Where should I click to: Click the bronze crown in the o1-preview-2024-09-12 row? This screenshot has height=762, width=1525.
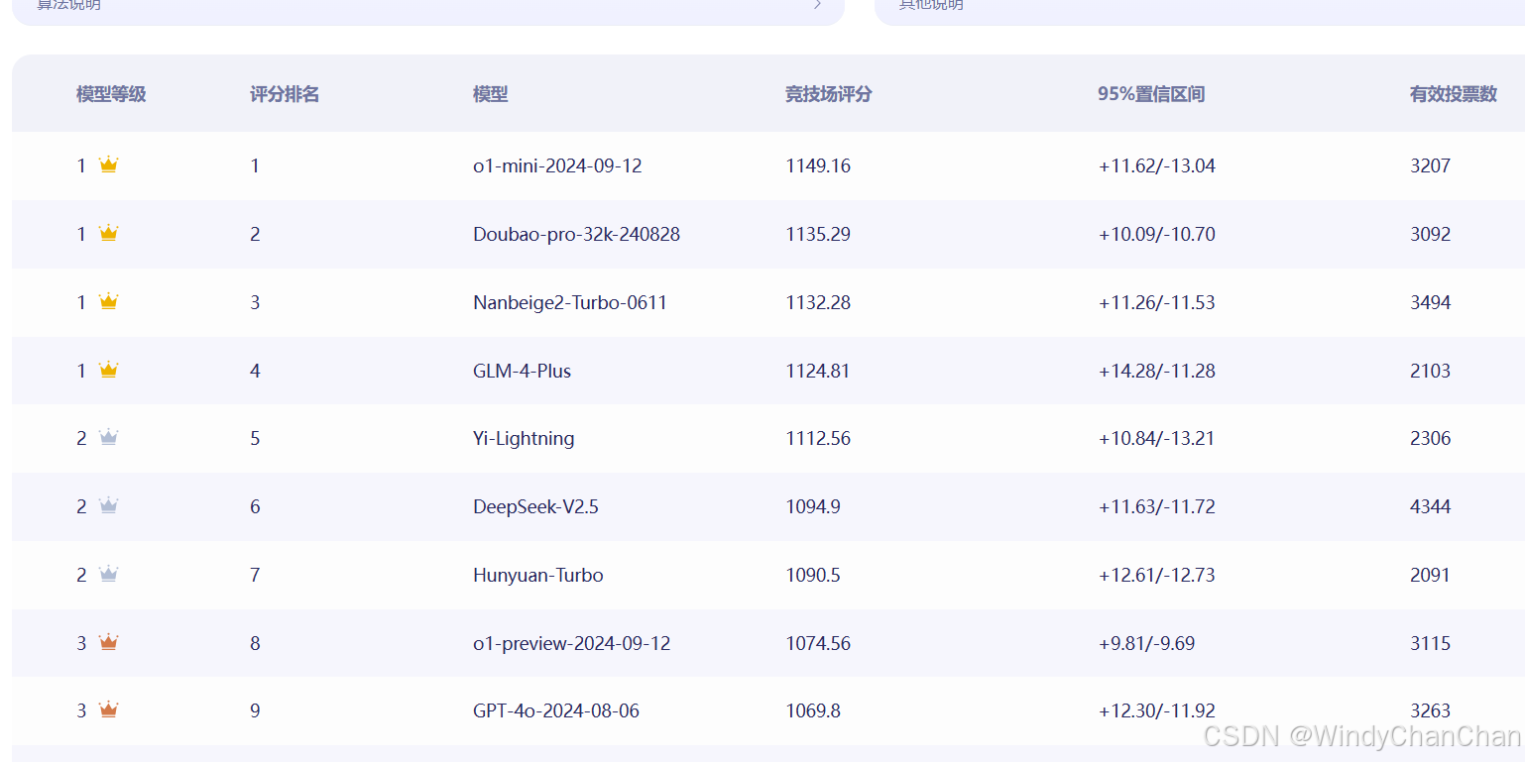tap(109, 642)
